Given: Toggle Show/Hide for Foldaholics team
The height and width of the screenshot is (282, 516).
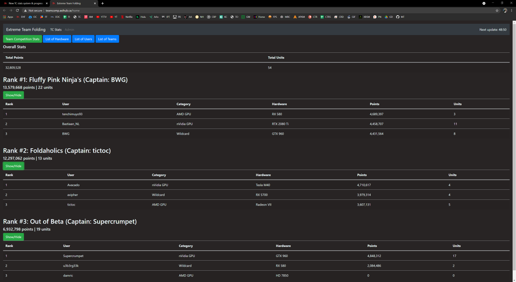Looking at the screenshot, I should [x=13, y=166].
